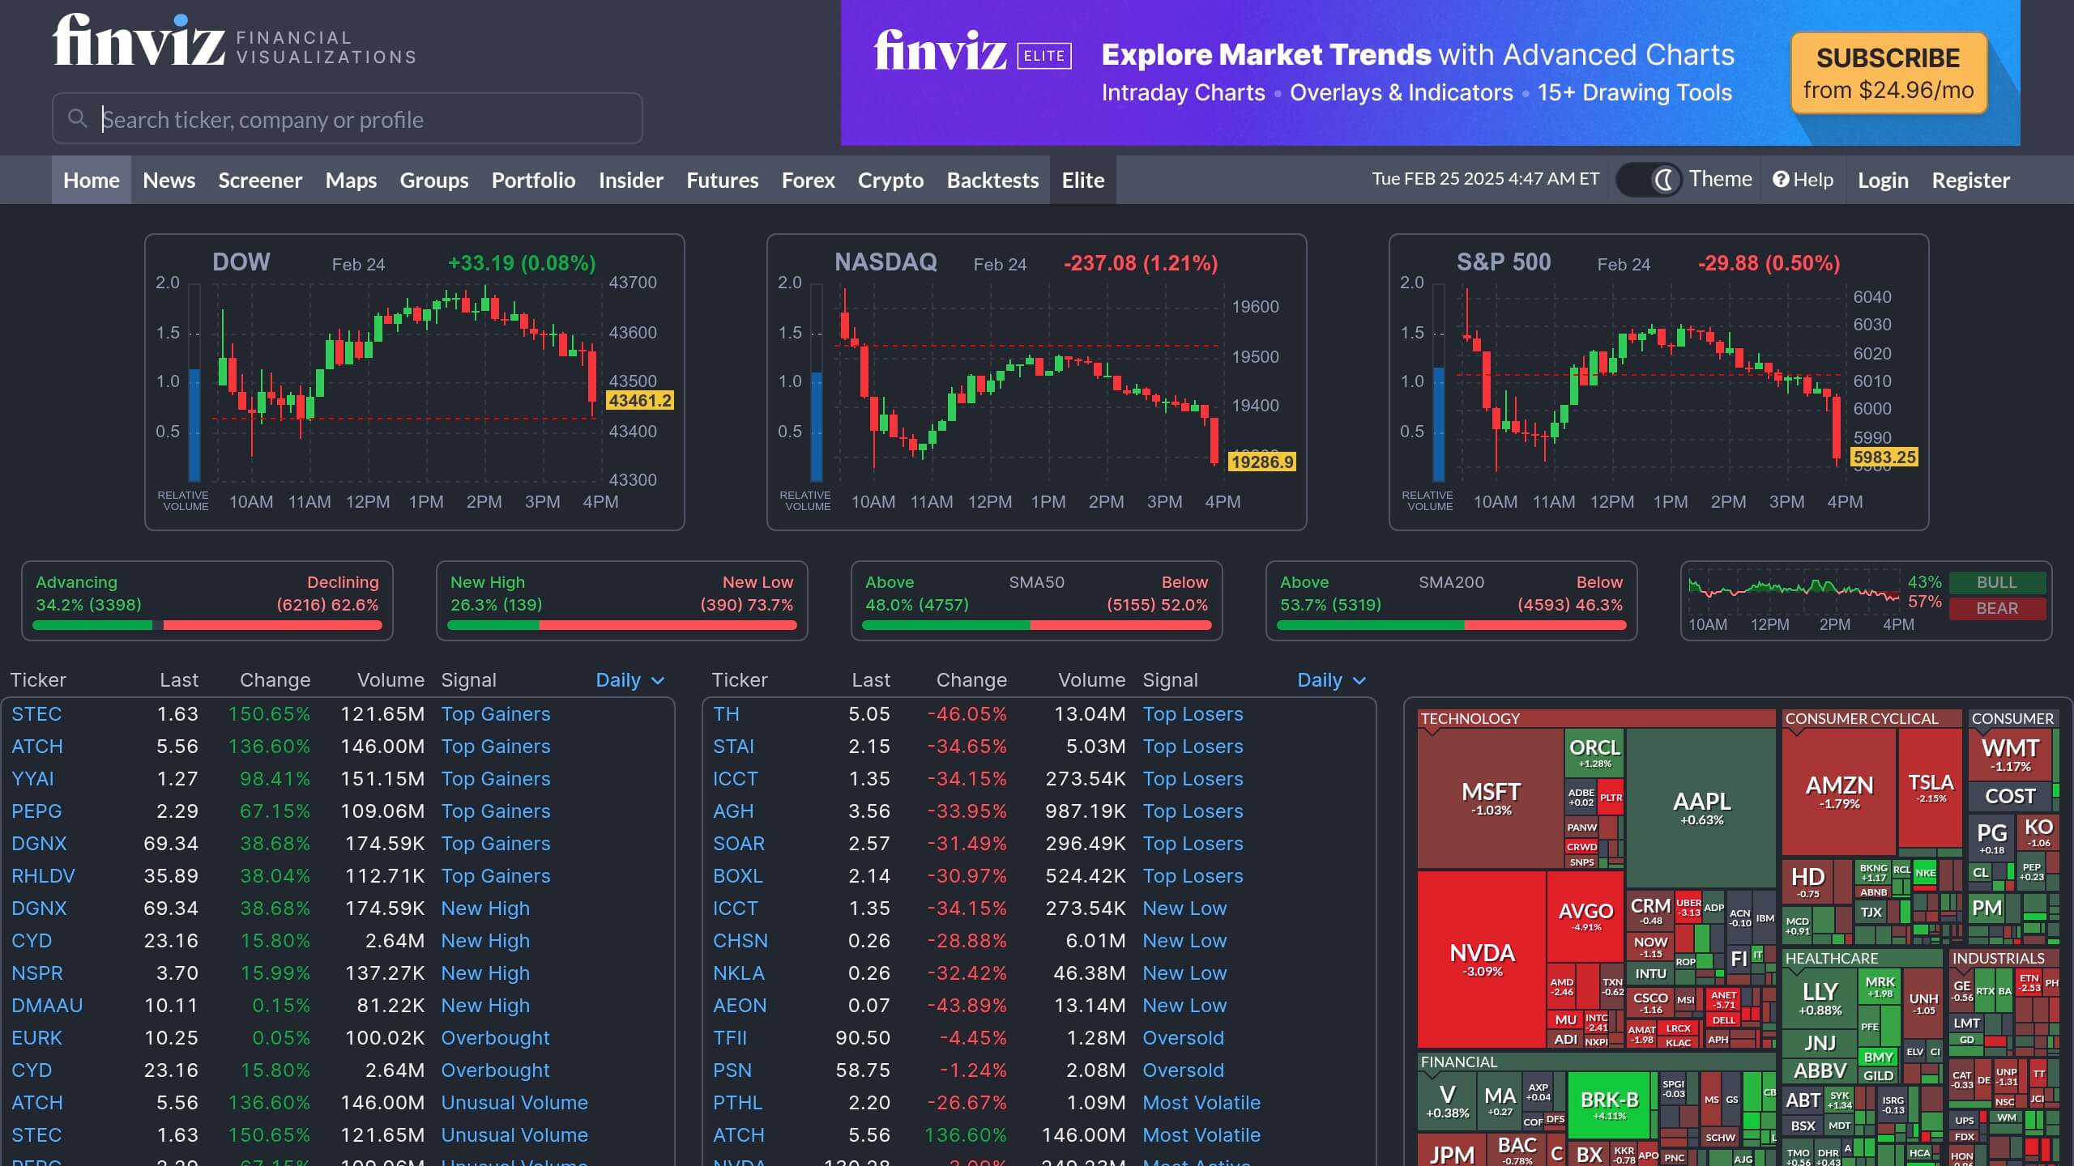The image size is (2074, 1166).
Task: Open the STEC ticker link
Action: click(36, 713)
